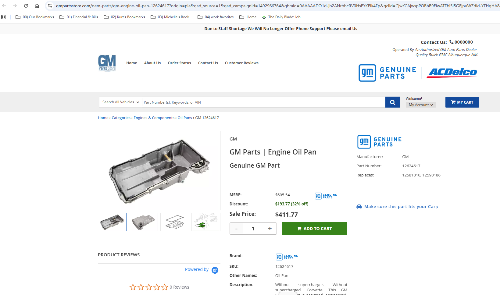Click the Powered by link
The width and height of the screenshot is (500, 295).
(x=197, y=269)
